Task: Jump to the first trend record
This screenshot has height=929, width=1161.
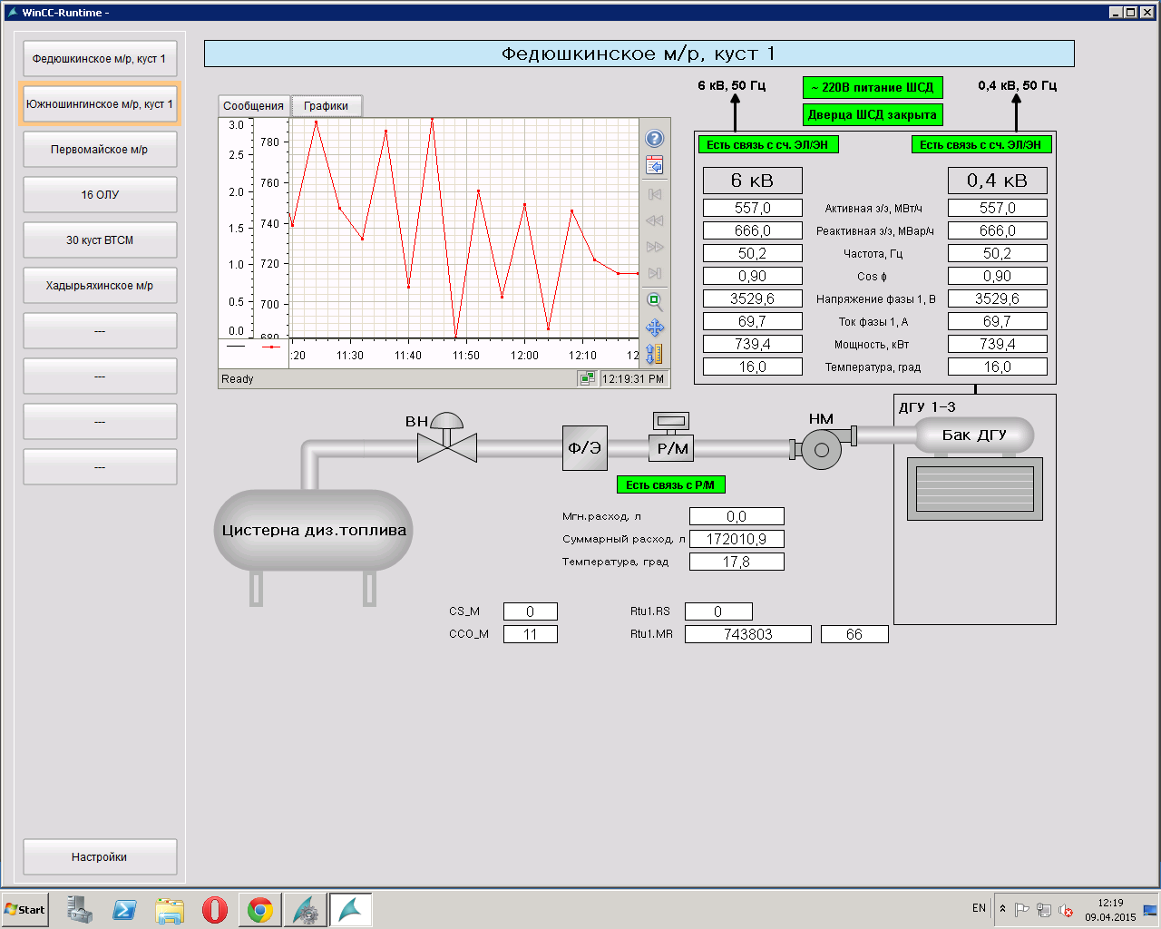Action: [654, 194]
